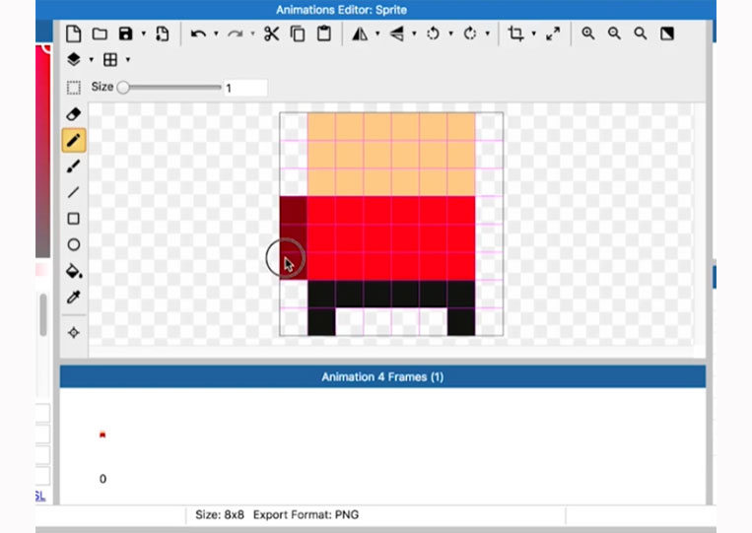Open the grid options dropdown
This screenshot has height=533, width=752.
tap(127, 59)
